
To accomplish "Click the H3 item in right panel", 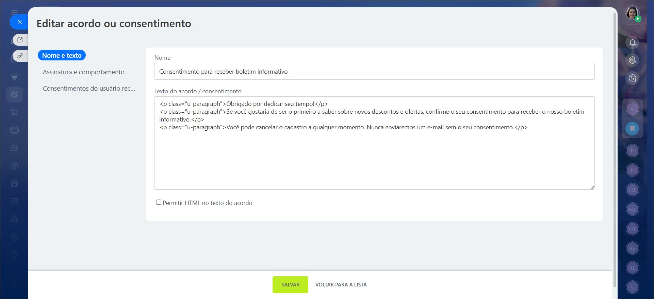I will coord(632,190).
